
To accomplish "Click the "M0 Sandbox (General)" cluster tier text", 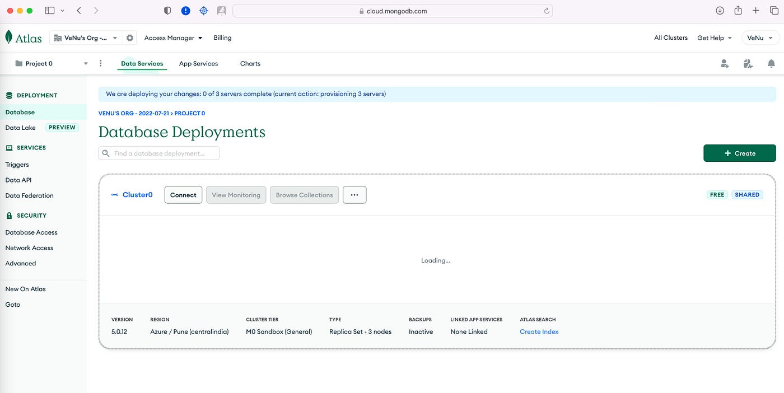I will (279, 332).
